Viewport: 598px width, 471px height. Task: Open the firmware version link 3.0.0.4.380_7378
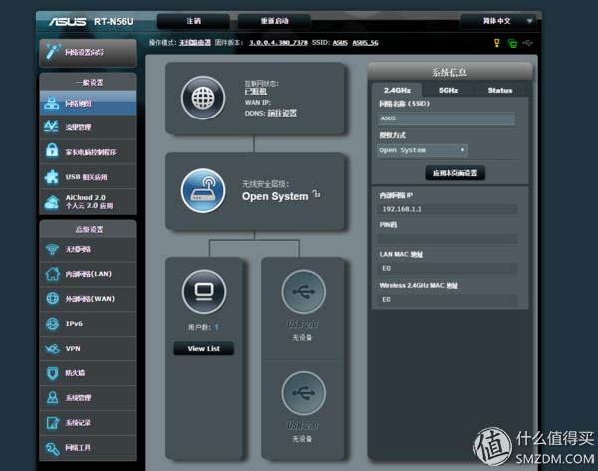[x=278, y=43]
